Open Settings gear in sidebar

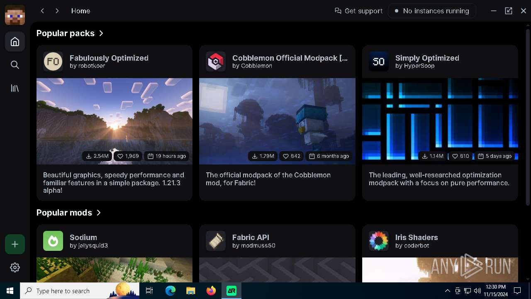point(15,267)
